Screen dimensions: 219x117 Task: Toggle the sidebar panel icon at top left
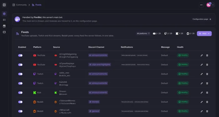click(x=4, y=5)
